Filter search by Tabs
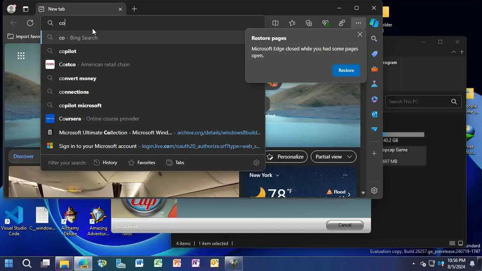 coord(175,163)
